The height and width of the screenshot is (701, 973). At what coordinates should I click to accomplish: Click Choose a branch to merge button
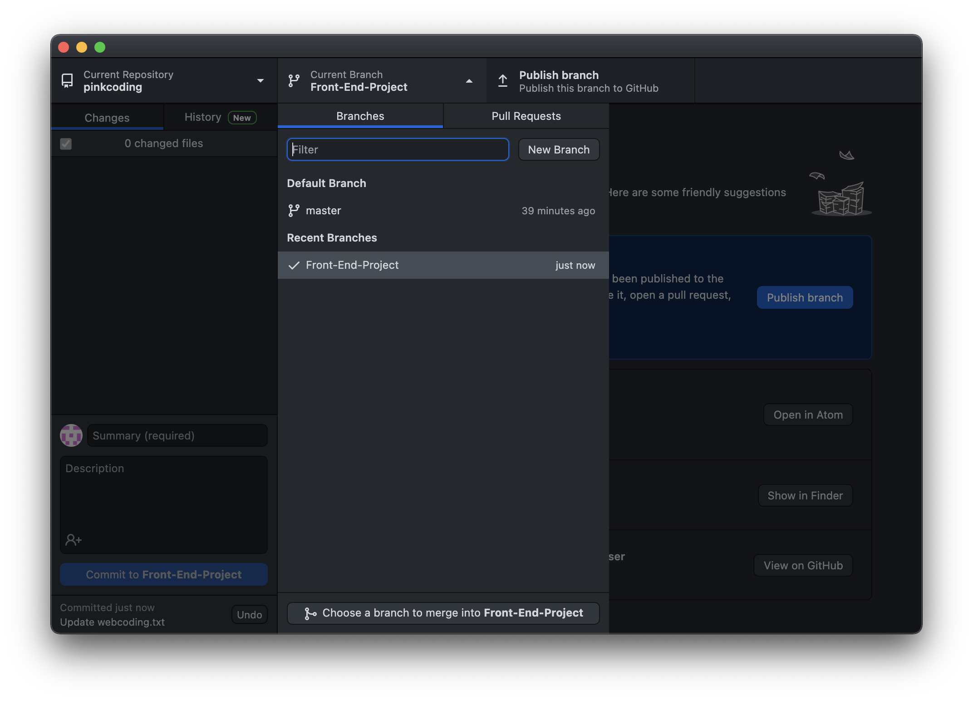(x=443, y=613)
